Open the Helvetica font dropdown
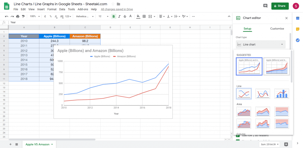 pyautogui.click(x=85, y=17)
